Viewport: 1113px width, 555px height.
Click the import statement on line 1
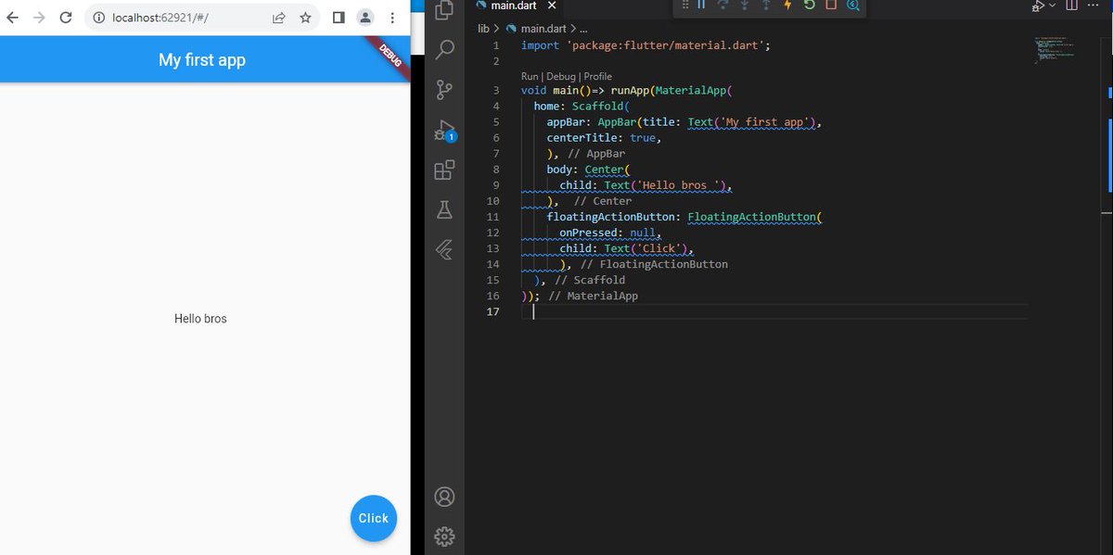coord(646,45)
